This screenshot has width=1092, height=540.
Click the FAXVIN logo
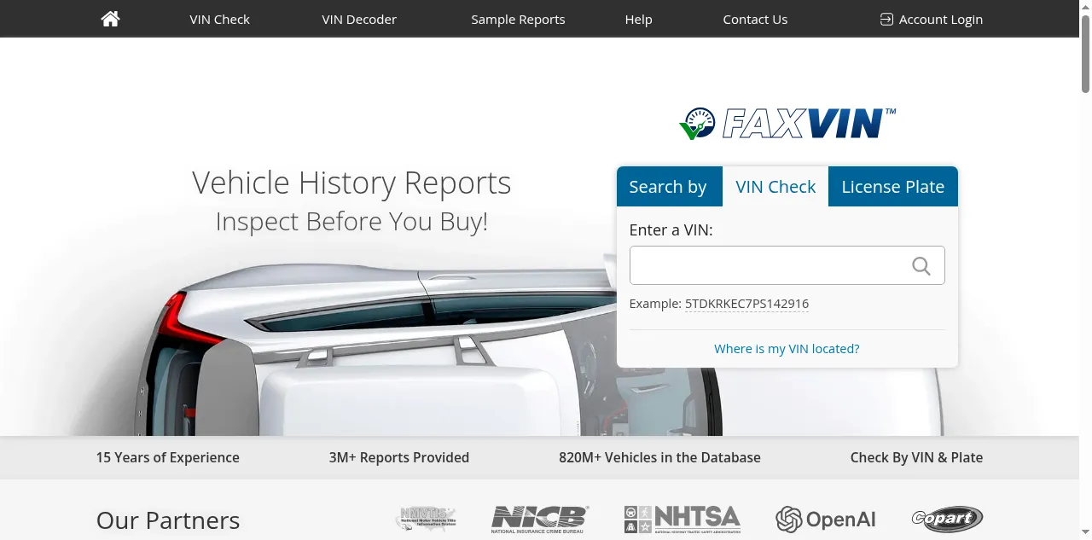click(787, 124)
